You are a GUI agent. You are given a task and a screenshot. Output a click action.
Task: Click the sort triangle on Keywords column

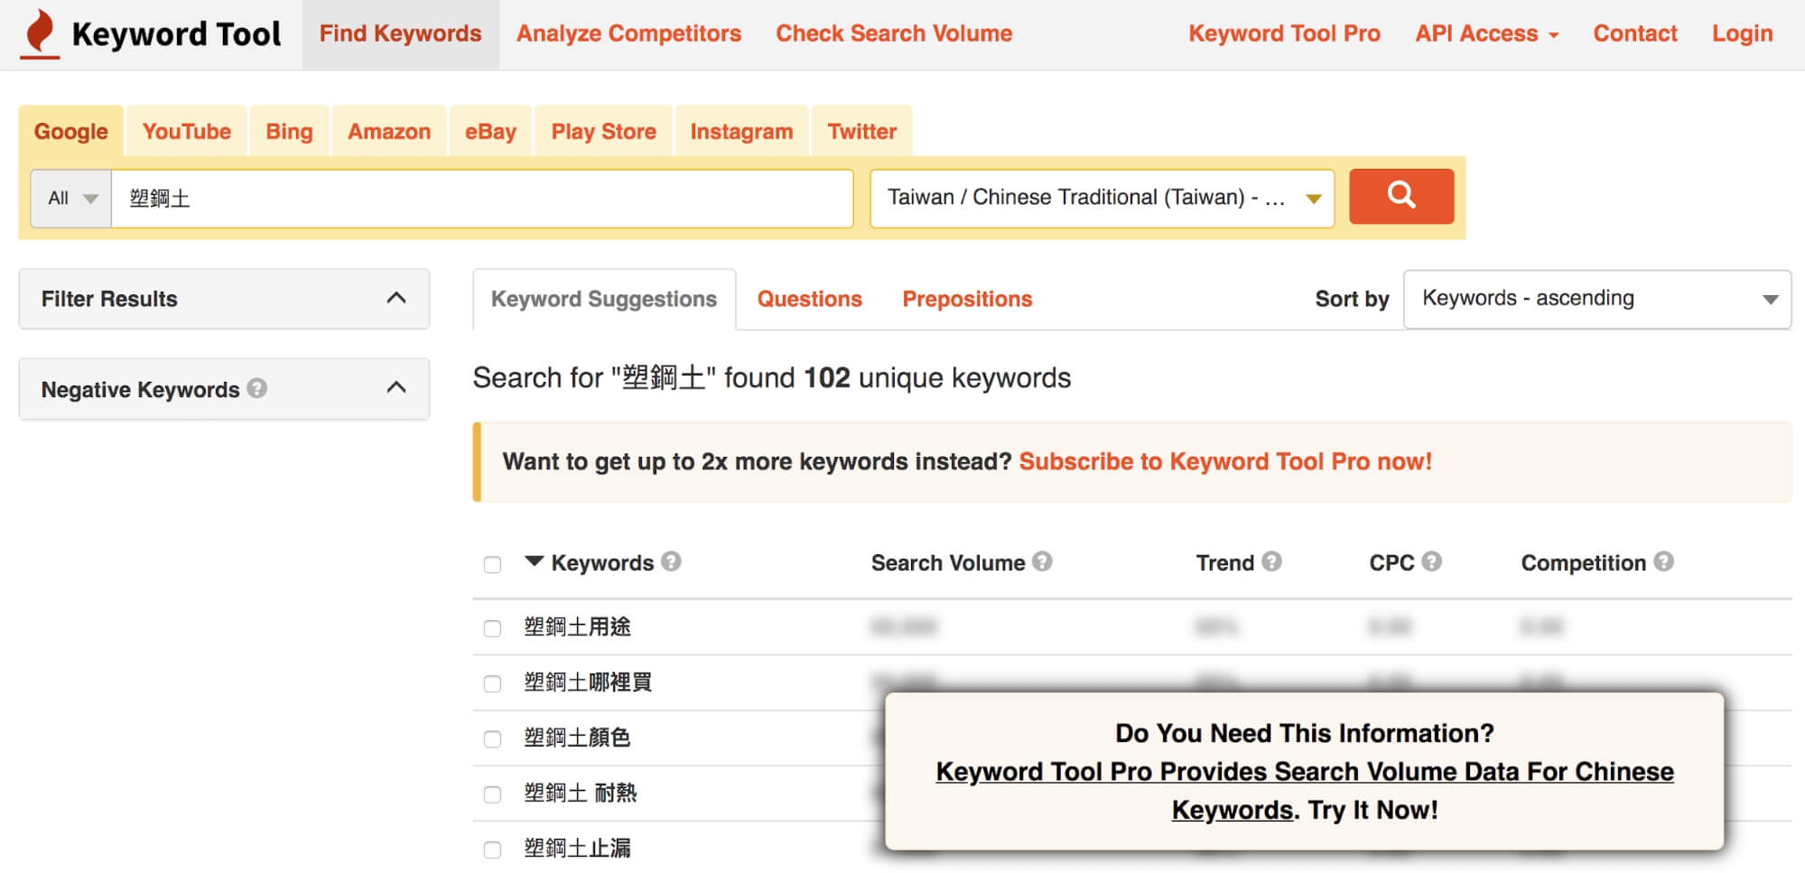tap(535, 562)
